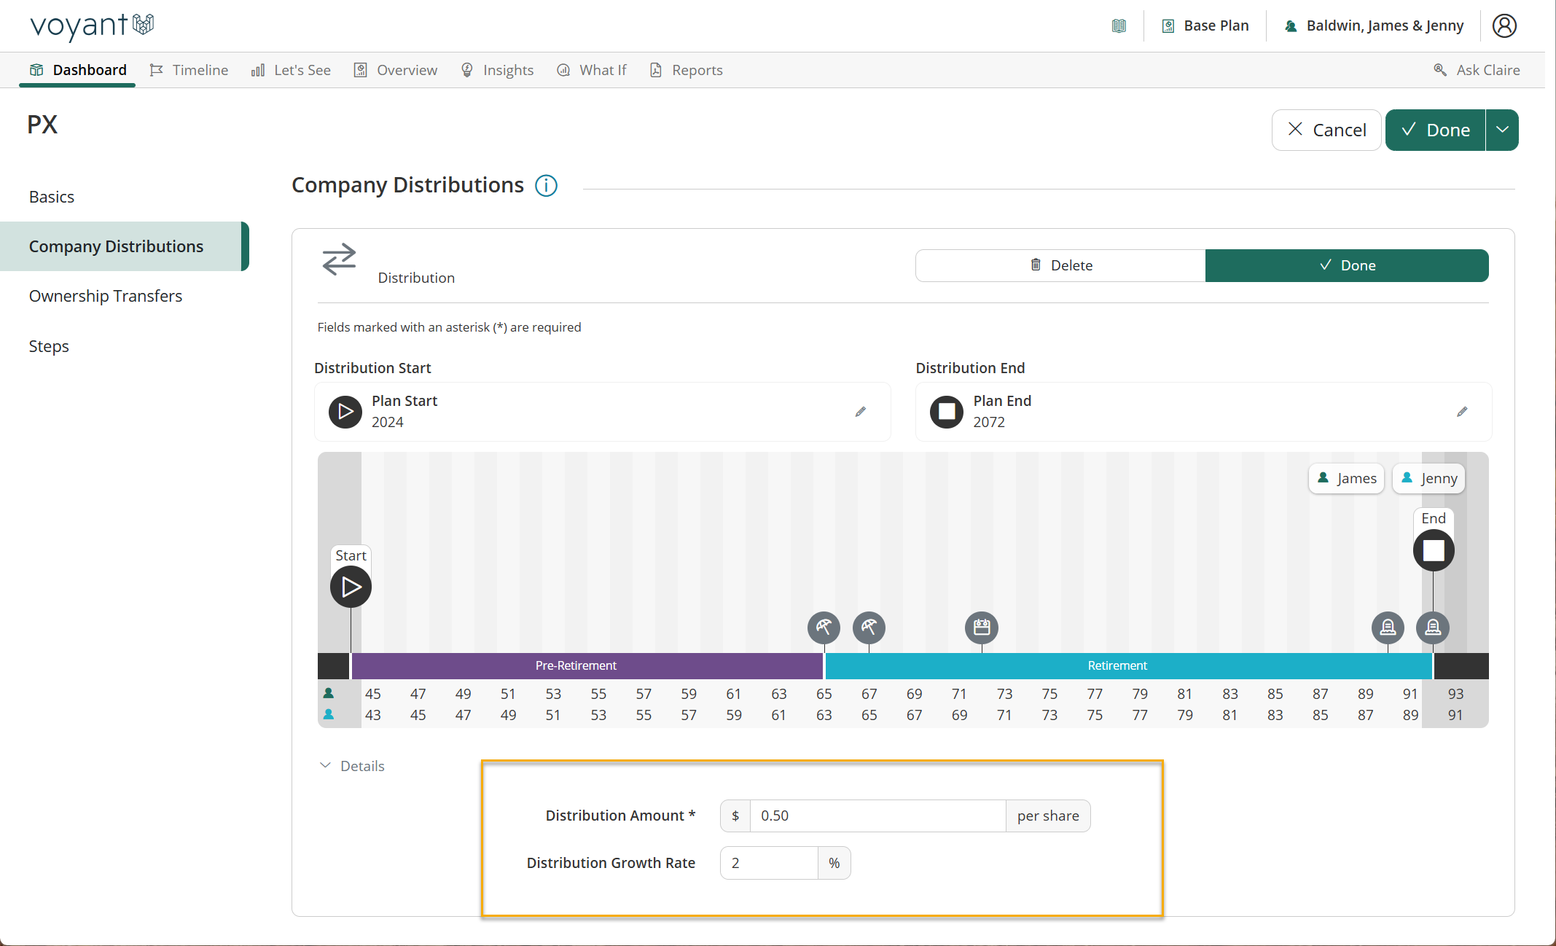Edit Distribution End with pencil icon
Viewport: 1556px width, 946px height.
pos(1462,412)
